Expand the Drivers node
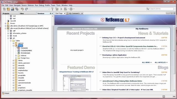177x99 pixels. [x=6, y=23]
